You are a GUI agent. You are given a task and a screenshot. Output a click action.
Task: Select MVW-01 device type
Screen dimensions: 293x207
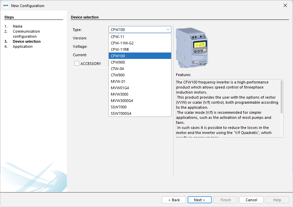coord(140,81)
